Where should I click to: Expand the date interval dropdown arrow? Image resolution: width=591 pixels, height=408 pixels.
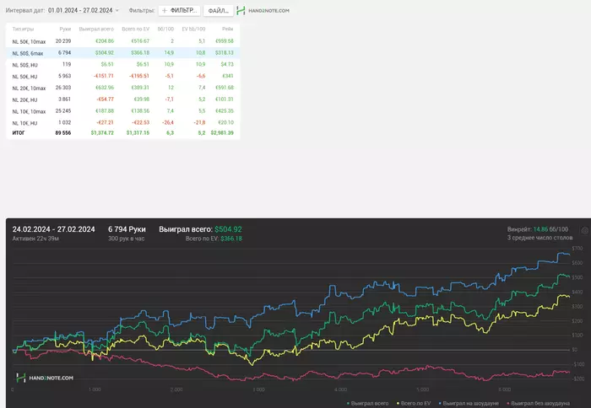point(117,11)
